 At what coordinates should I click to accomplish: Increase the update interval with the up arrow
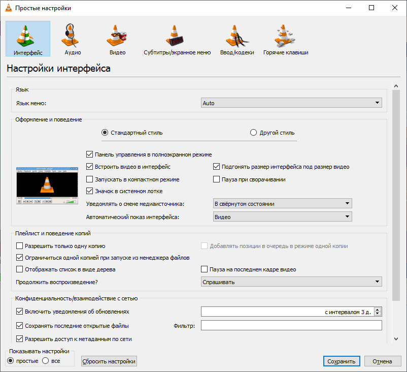click(x=378, y=309)
